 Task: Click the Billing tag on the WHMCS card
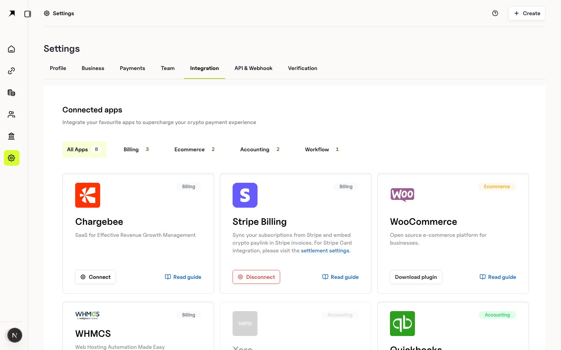[189, 315]
